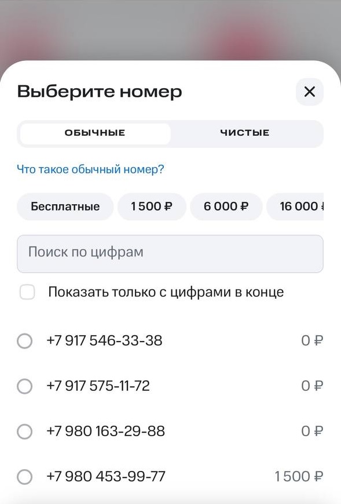Click the phone number text +7 980 453-99-77
The height and width of the screenshot is (504, 341).
106,476
